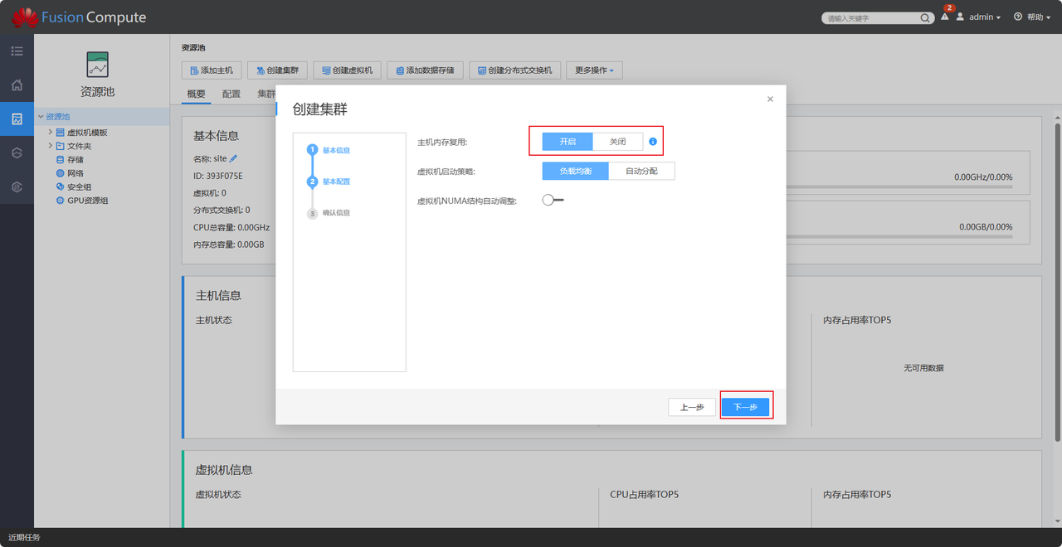The image size is (1062, 547).
Task: Click the info icon beside host memory overcommit
Action: coord(653,142)
